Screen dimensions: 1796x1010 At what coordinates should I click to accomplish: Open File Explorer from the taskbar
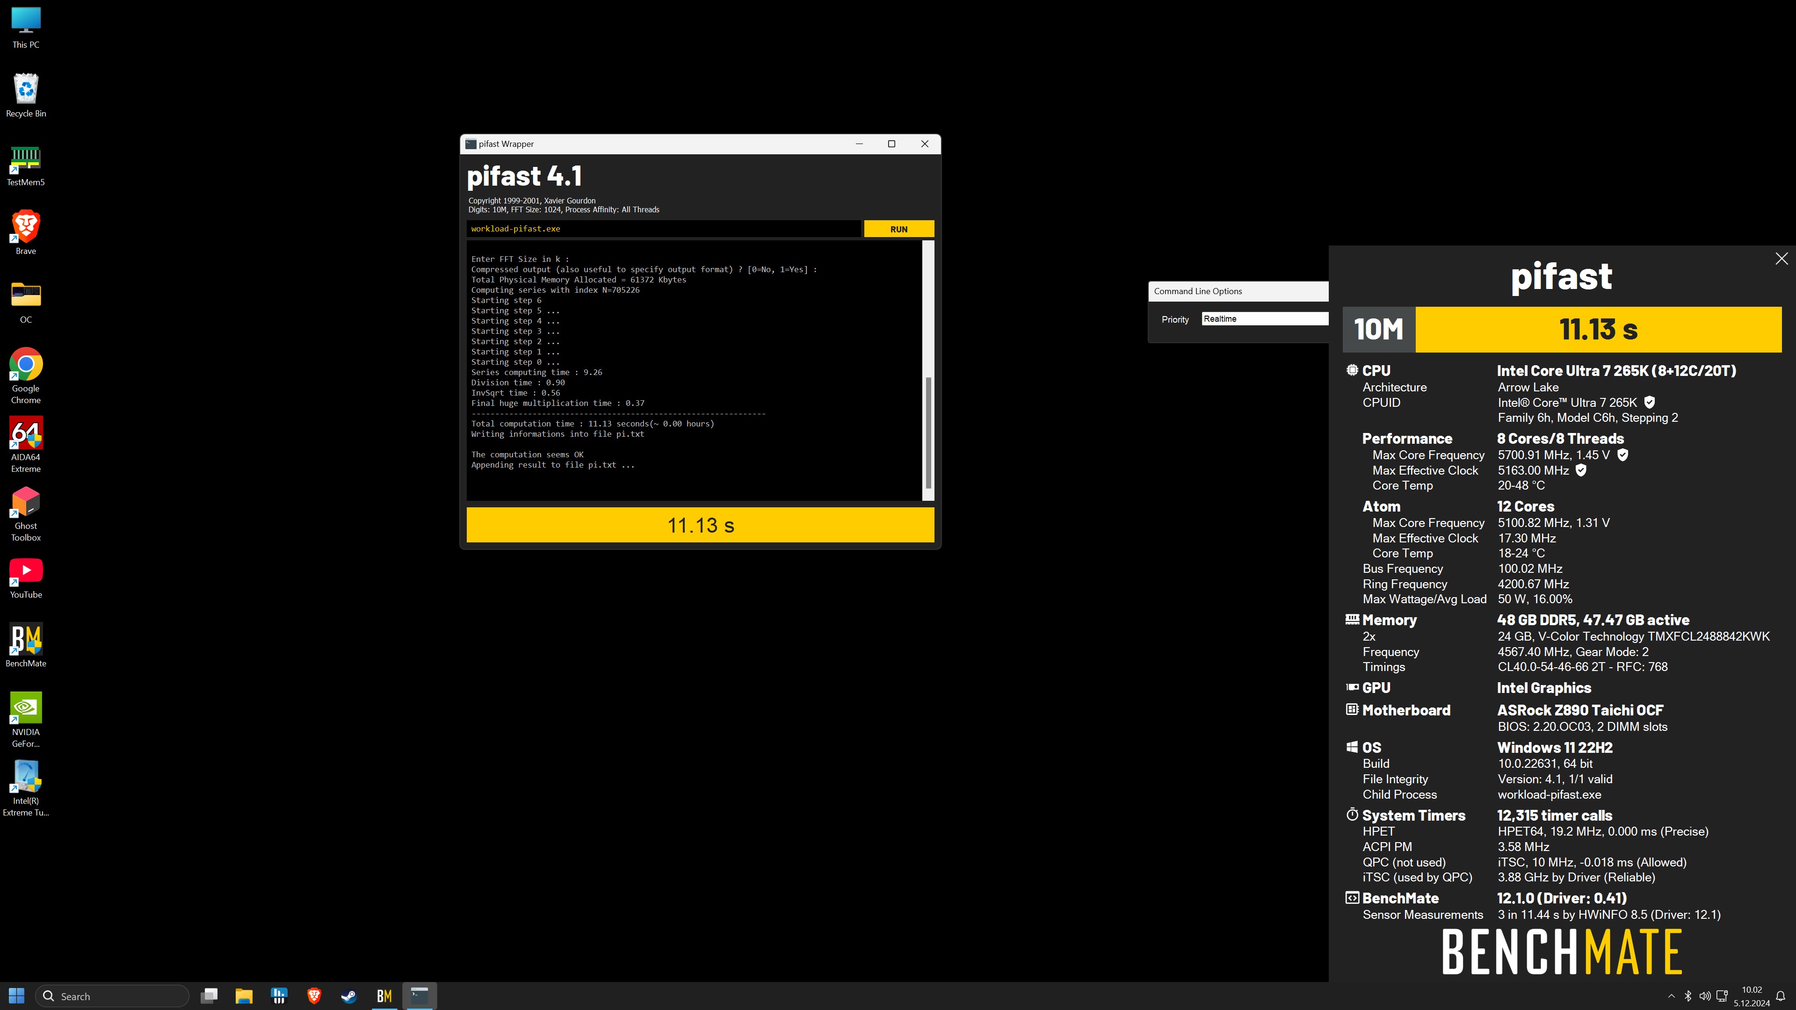pyautogui.click(x=244, y=996)
